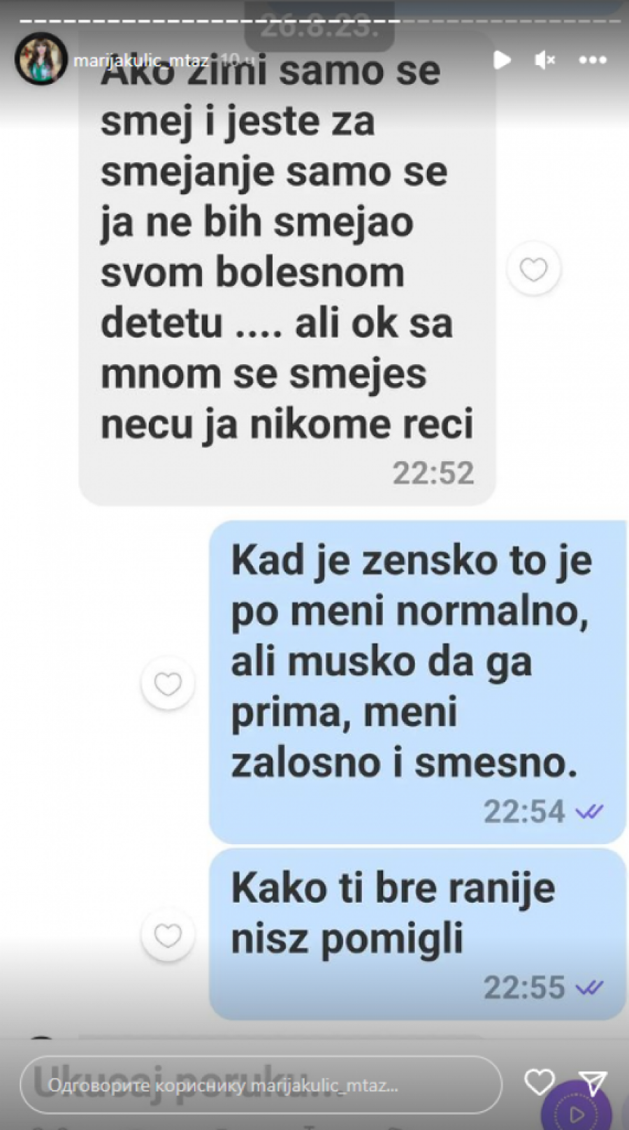This screenshot has width=629, height=1130.
Task: Heart the blue message sent at 22:54
Action: (168, 683)
